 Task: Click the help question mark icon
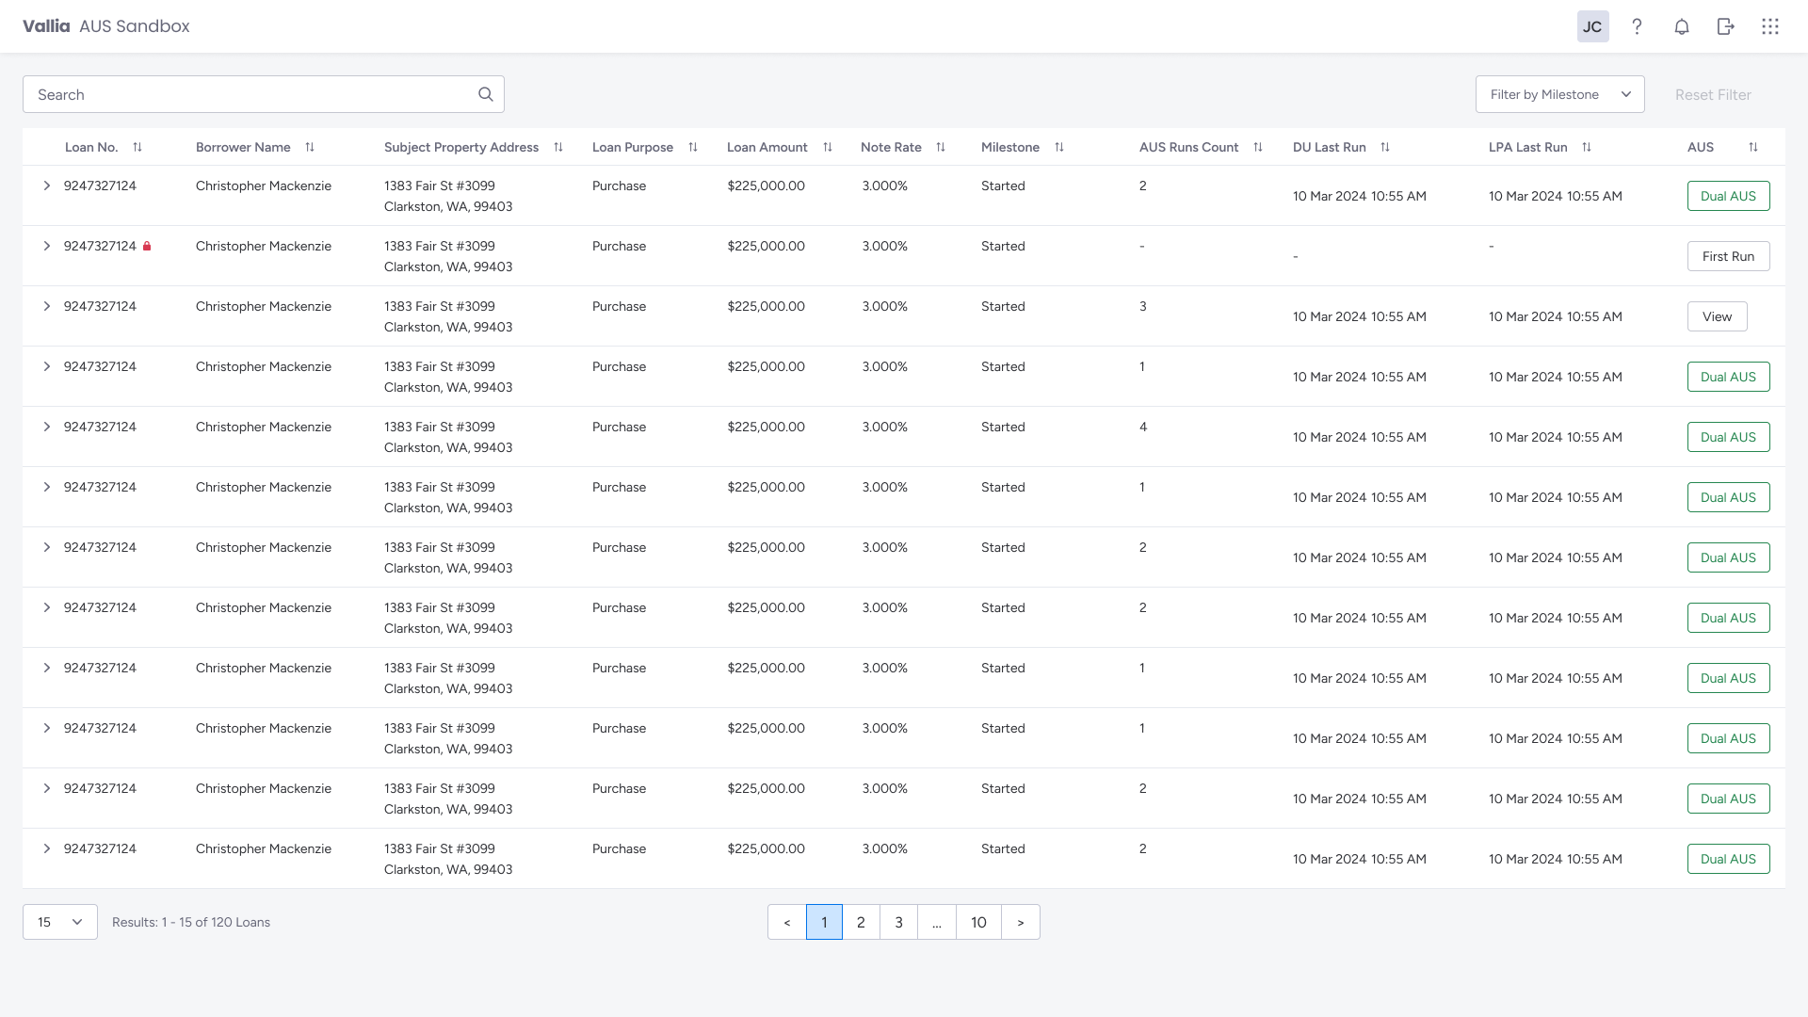click(x=1637, y=26)
